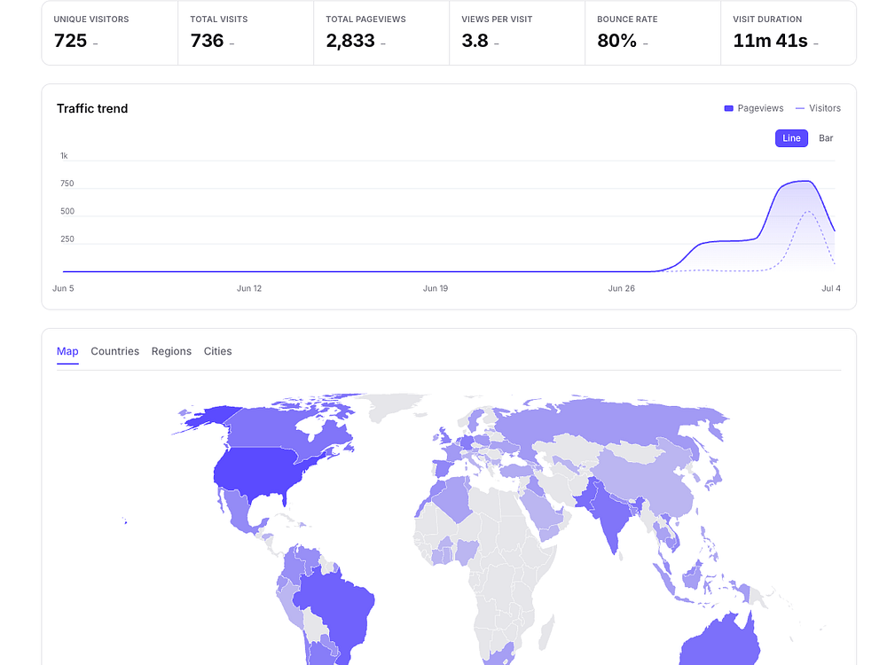Select the Unique Visitors metric card

[110, 33]
